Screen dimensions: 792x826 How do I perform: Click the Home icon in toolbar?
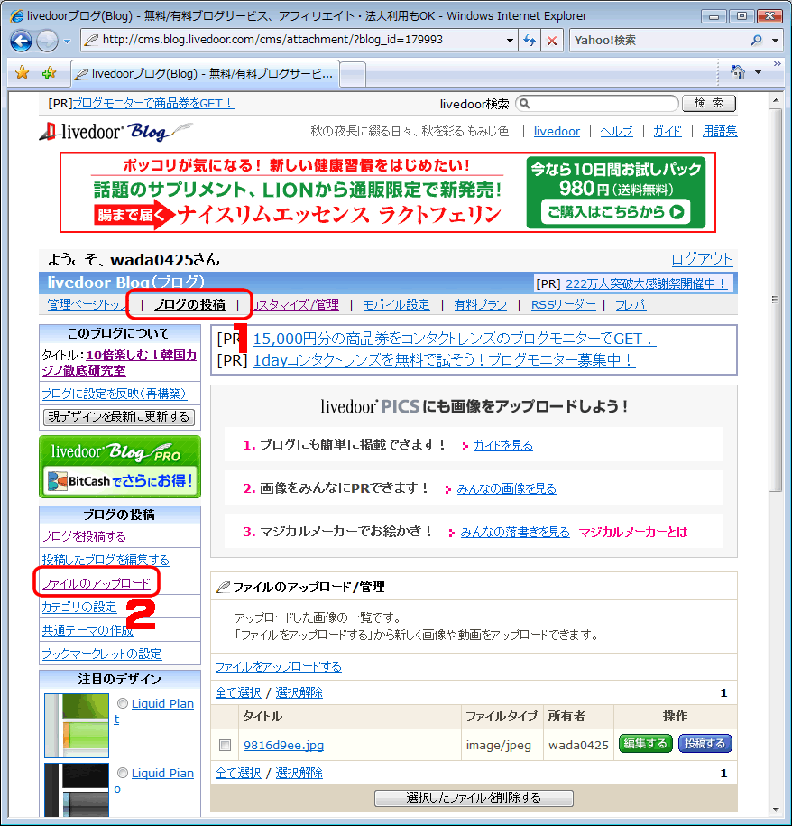738,72
